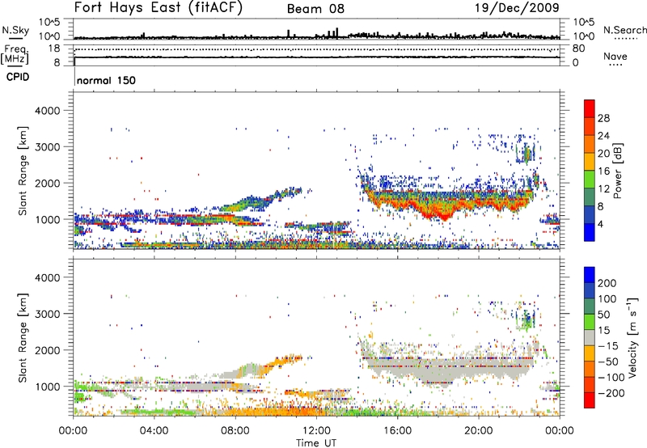This screenshot has width=647, height=448.
Task: Click the '16:00' time axis tick label
Action: (x=397, y=431)
